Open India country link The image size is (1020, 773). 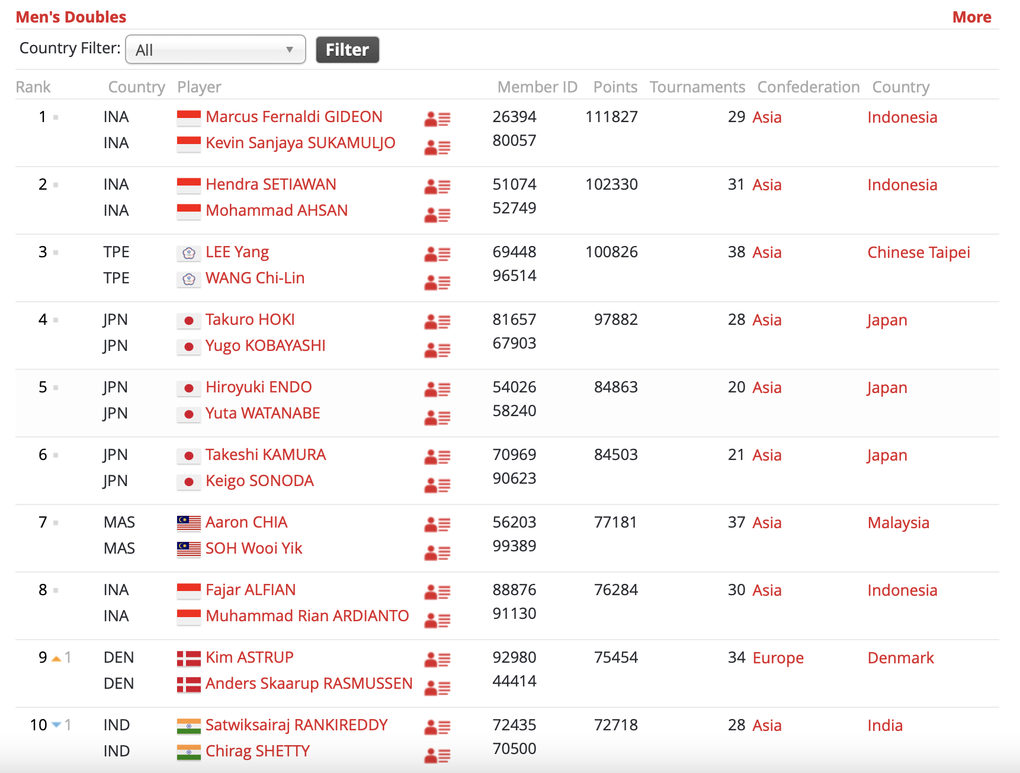click(885, 726)
